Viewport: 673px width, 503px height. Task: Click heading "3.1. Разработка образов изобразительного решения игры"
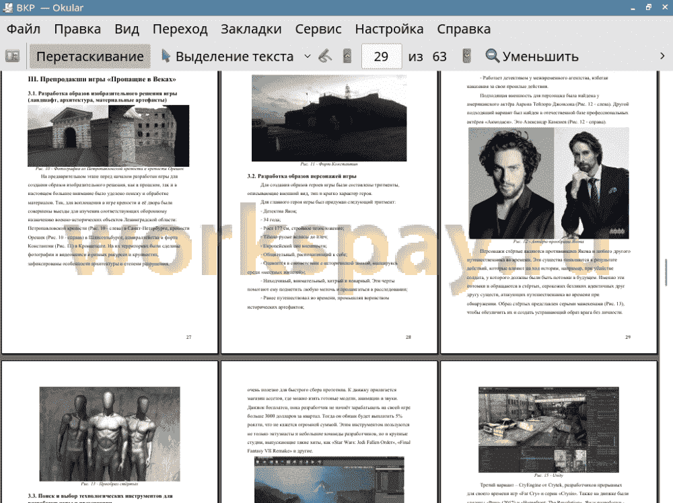point(102,93)
